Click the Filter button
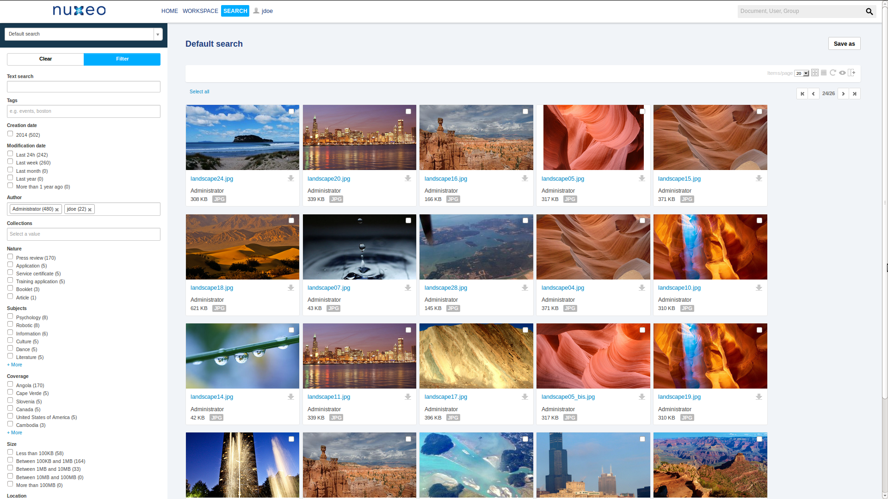This screenshot has height=499, width=888. coord(122,59)
